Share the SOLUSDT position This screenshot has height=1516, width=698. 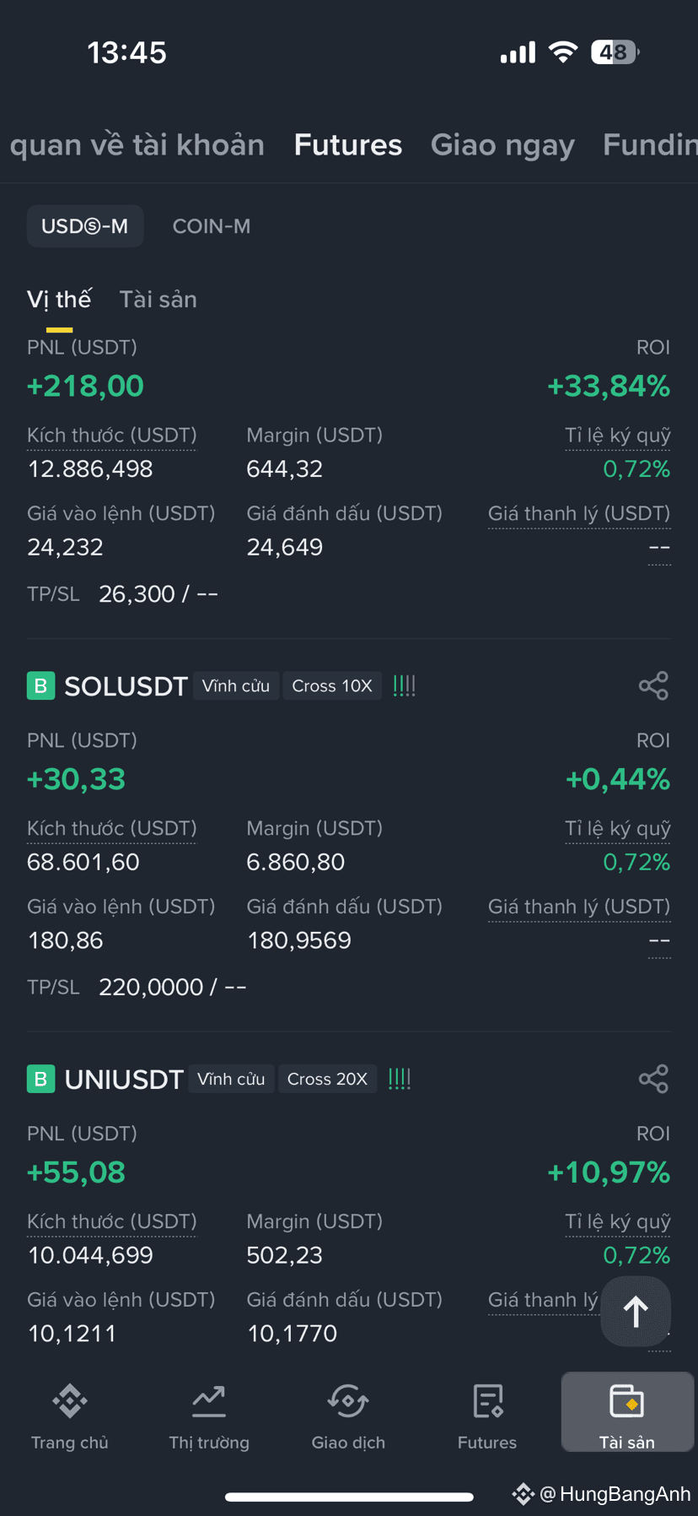pyautogui.click(x=653, y=685)
